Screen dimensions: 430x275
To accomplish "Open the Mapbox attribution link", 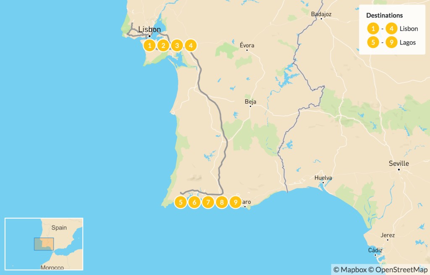I will click(x=350, y=270).
